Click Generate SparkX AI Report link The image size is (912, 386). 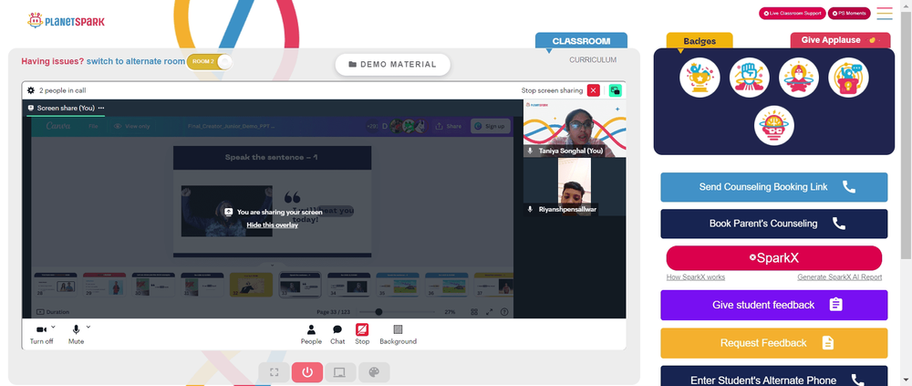coord(839,277)
